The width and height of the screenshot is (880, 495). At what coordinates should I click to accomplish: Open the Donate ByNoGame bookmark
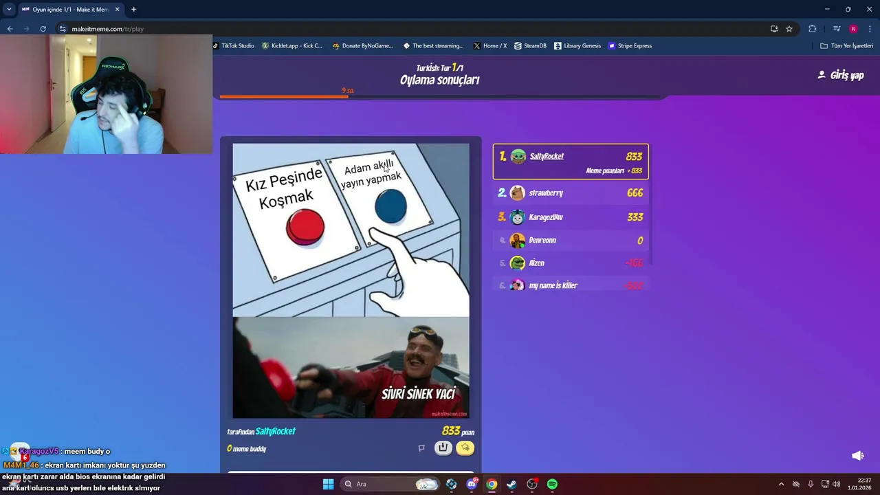pos(363,46)
